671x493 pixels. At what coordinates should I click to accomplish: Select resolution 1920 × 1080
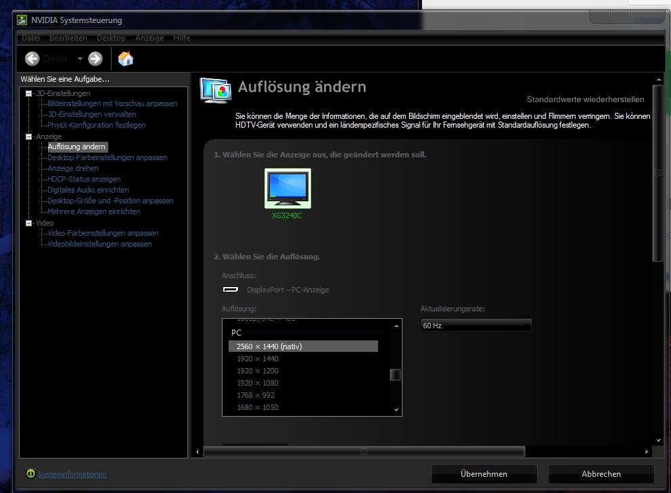coord(258,383)
